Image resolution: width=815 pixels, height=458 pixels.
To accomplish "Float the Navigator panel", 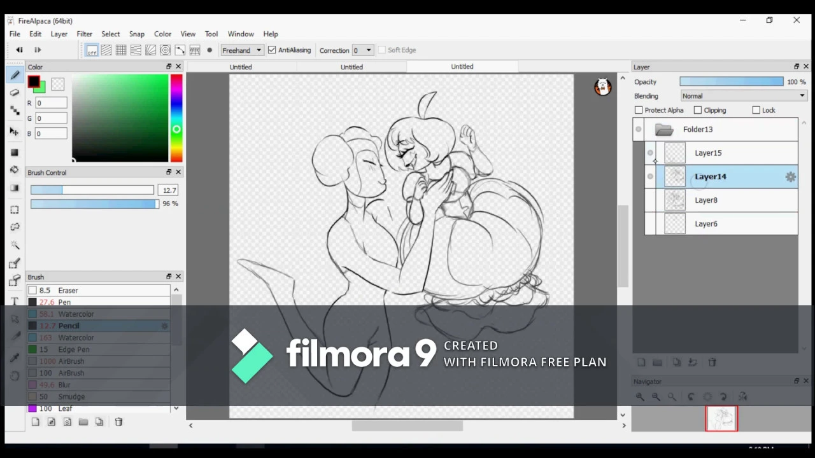I will pyautogui.click(x=797, y=381).
